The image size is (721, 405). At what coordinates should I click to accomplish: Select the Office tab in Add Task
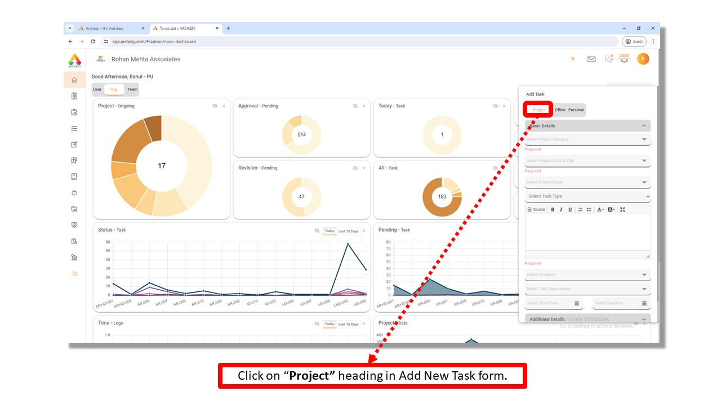[x=560, y=110]
